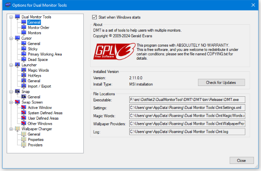Click the Close button
Screen dimensions: 261x171
click(x=242, y=161)
